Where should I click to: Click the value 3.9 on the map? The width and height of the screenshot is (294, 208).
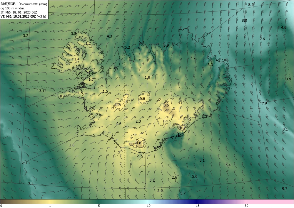point(288,79)
